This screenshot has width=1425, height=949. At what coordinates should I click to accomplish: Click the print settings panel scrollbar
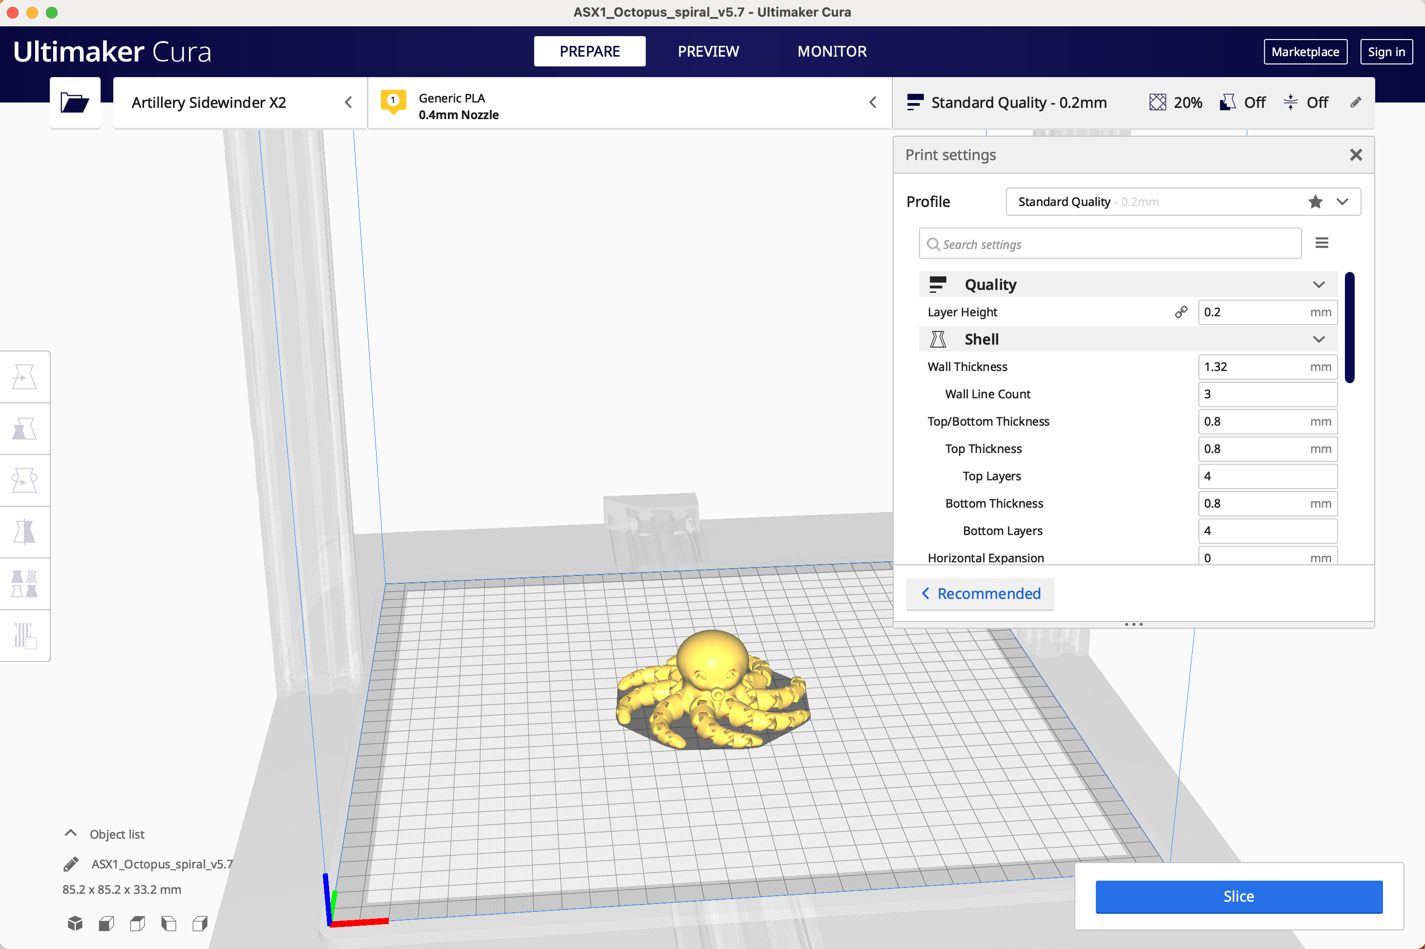tap(1349, 328)
